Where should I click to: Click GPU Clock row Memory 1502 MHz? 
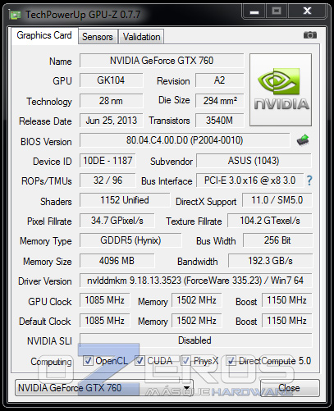point(197,300)
